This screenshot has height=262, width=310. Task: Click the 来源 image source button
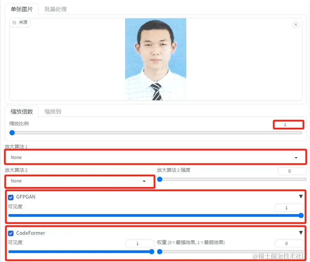[x=20, y=22]
